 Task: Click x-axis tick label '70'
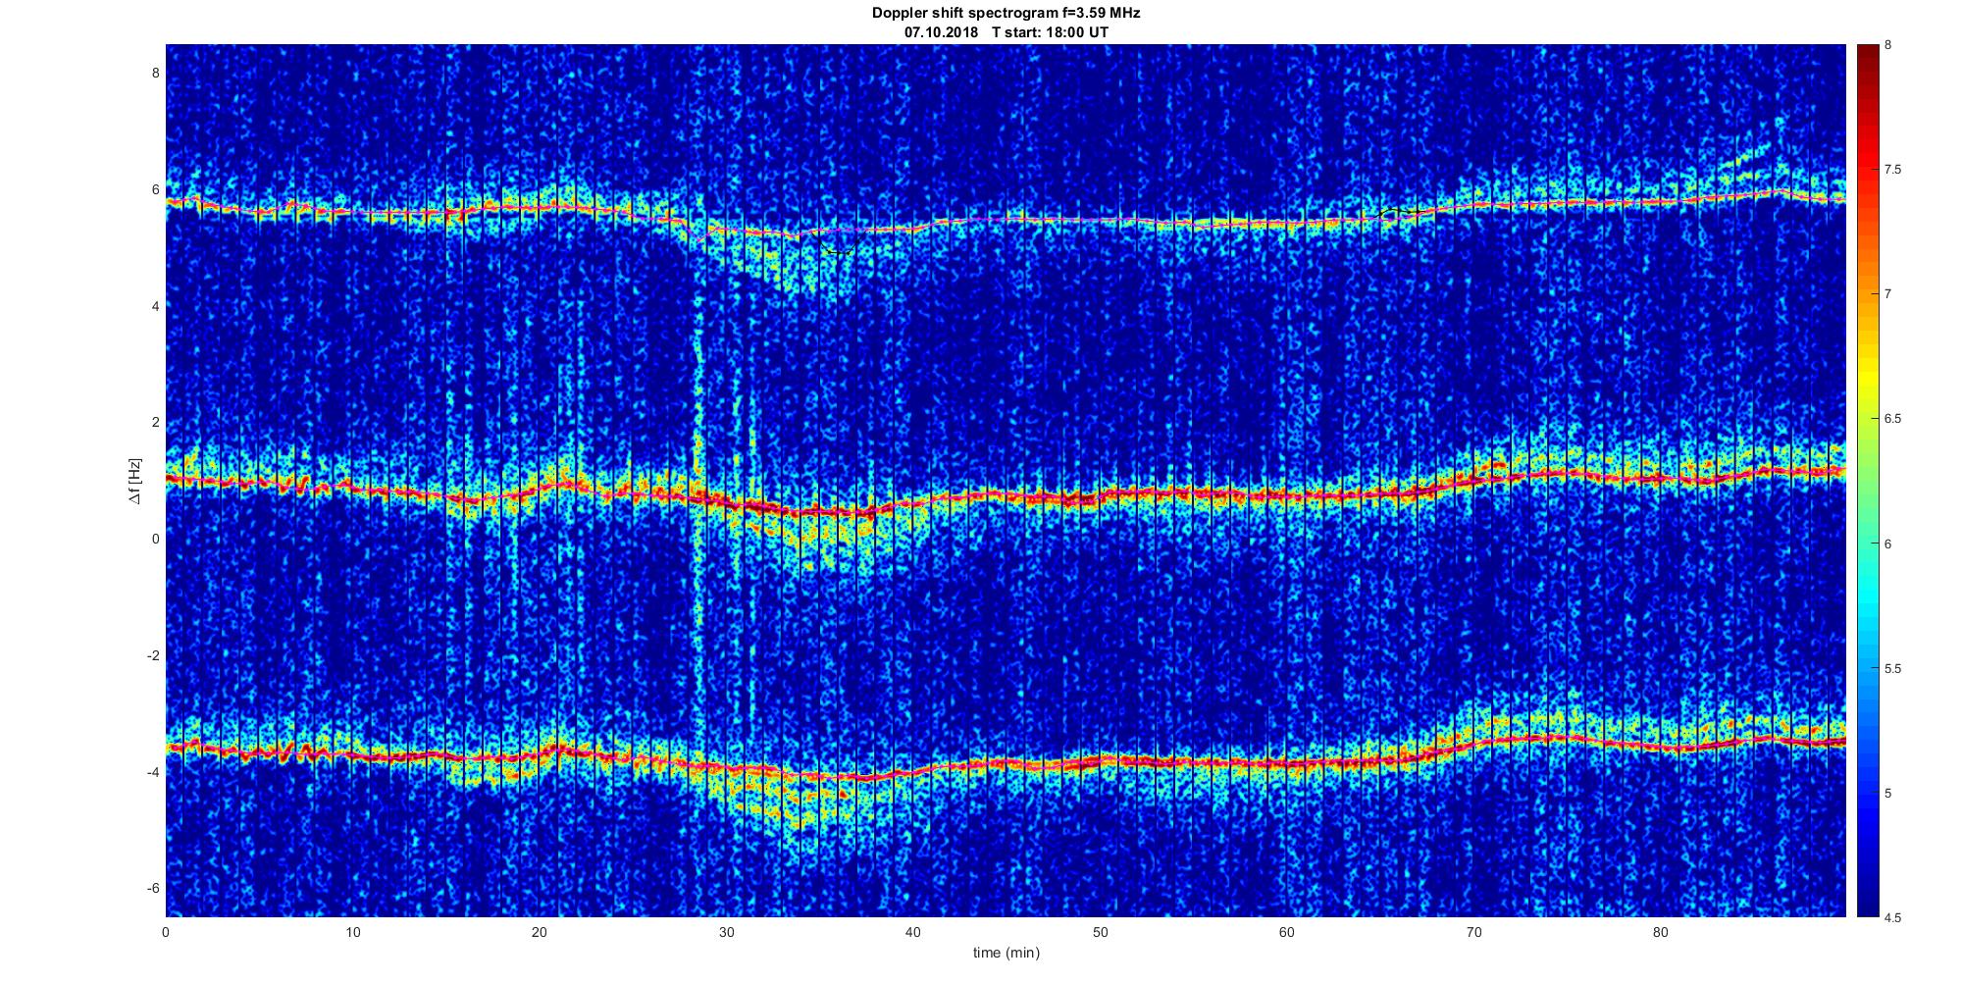coord(1473,931)
